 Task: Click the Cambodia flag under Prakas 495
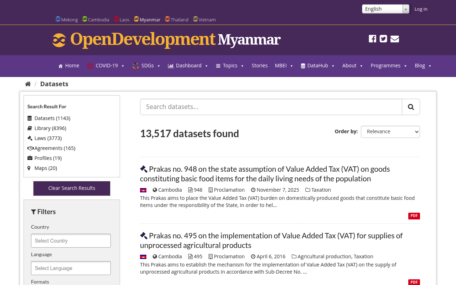point(143,257)
